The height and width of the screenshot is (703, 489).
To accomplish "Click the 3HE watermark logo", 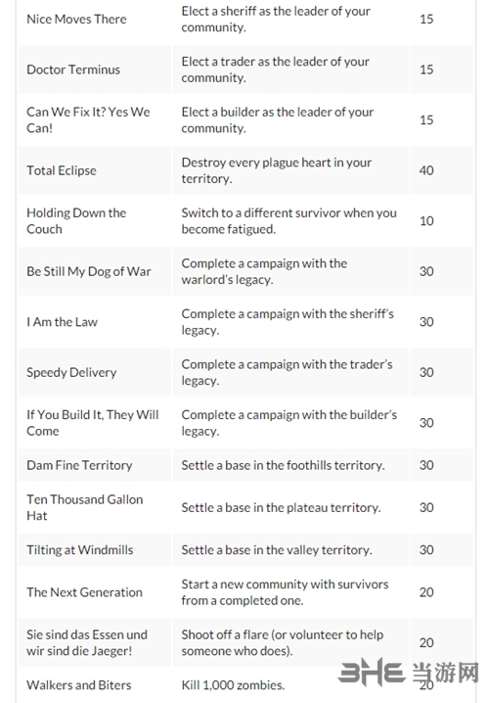I will coord(409,672).
